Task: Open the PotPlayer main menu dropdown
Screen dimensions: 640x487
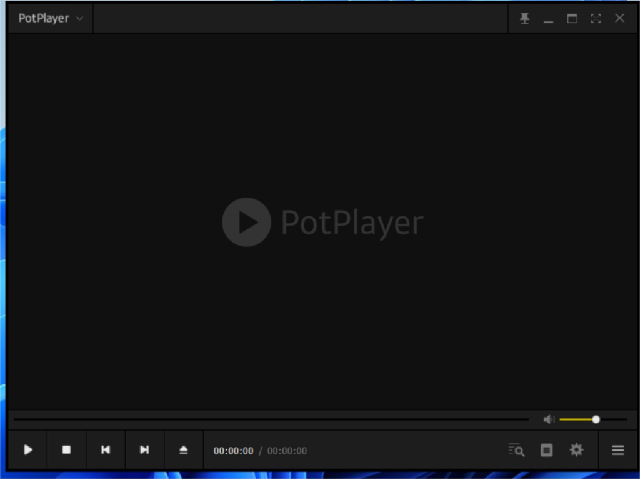Action: coord(50,18)
